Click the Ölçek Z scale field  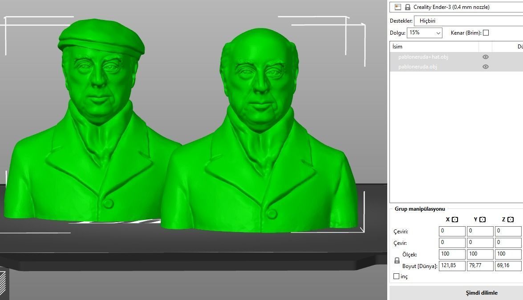(x=508, y=254)
